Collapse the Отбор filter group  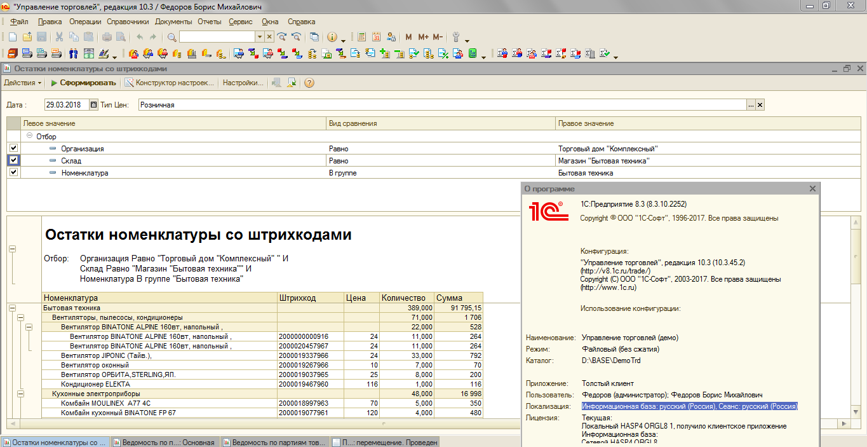30,136
